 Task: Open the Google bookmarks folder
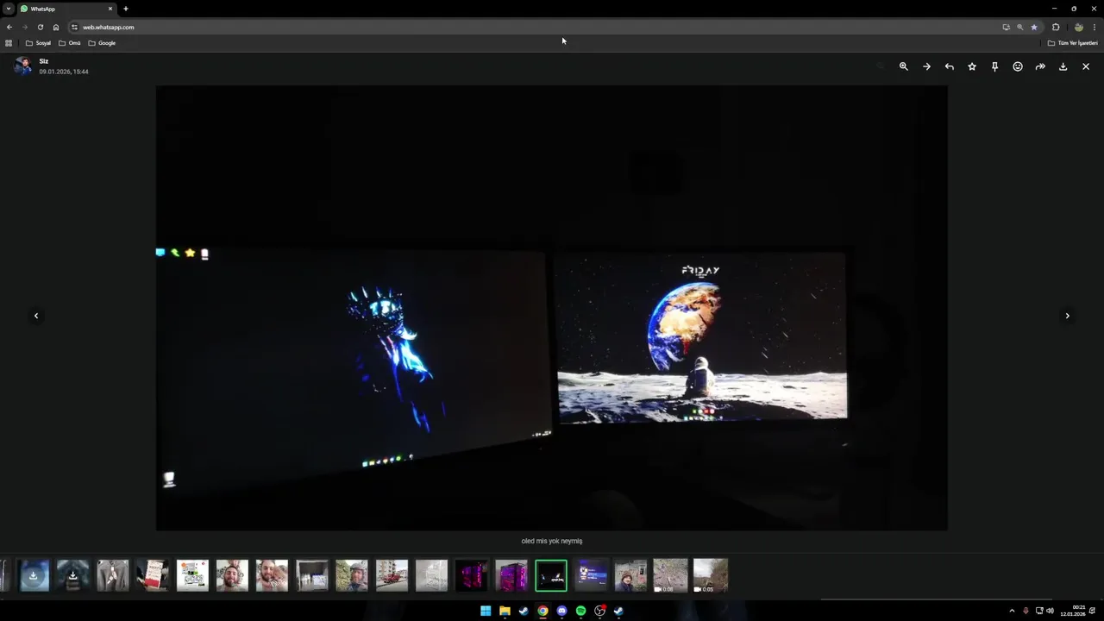[102, 42]
